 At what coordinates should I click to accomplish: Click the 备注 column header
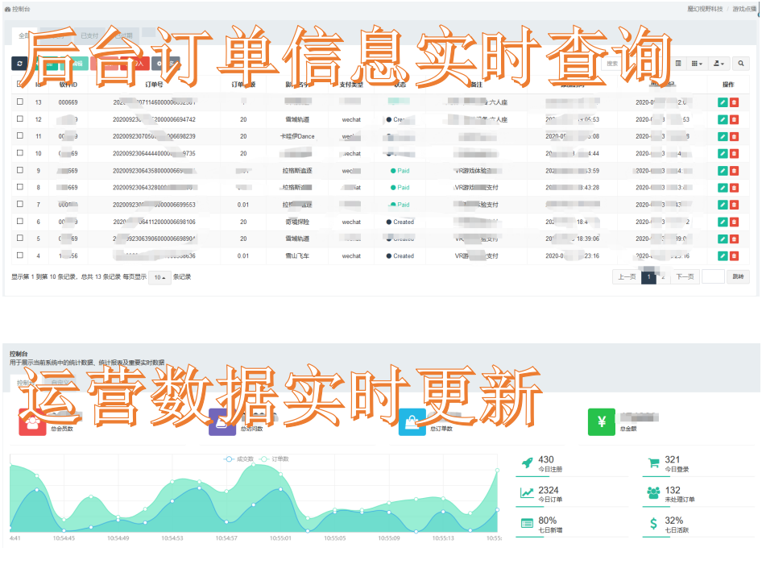pos(476,85)
